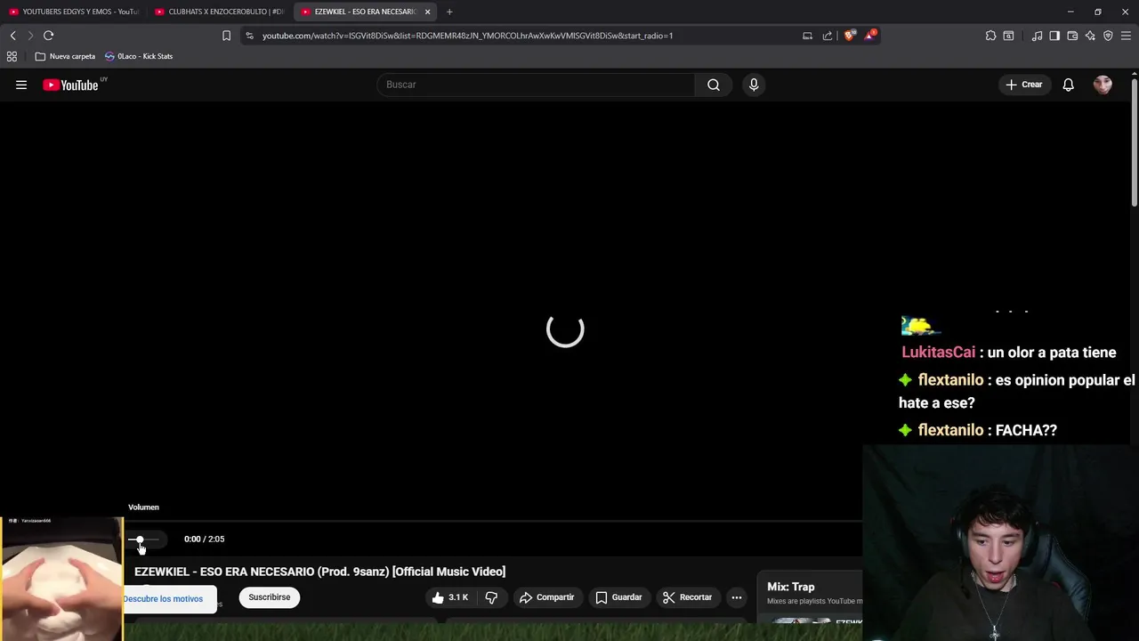Open the extensions puzzle icon
The width and height of the screenshot is (1139, 641).
pos(990,36)
